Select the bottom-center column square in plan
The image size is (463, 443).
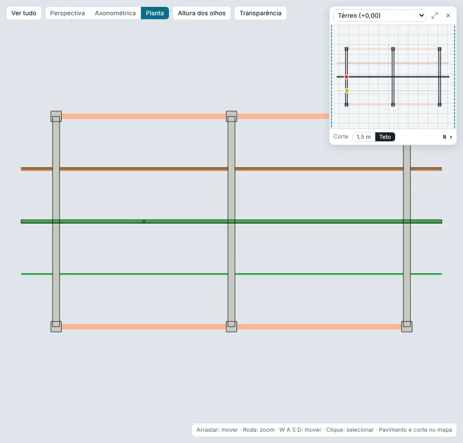[x=231, y=327]
